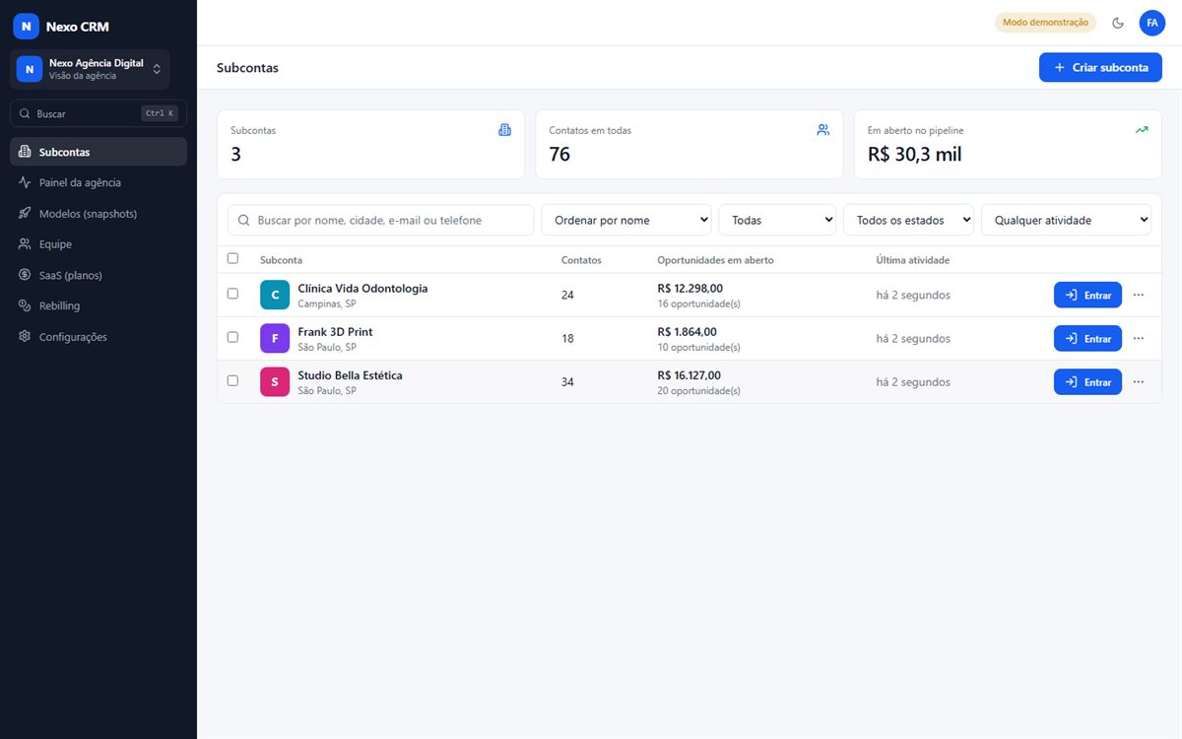The image size is (1182, 739).
Task: Open more options for Studio Bella Estética
Action: tap(1139, 381)
